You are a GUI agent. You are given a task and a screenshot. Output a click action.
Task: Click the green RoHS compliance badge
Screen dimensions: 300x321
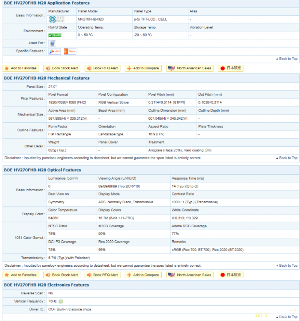(55, 35)
